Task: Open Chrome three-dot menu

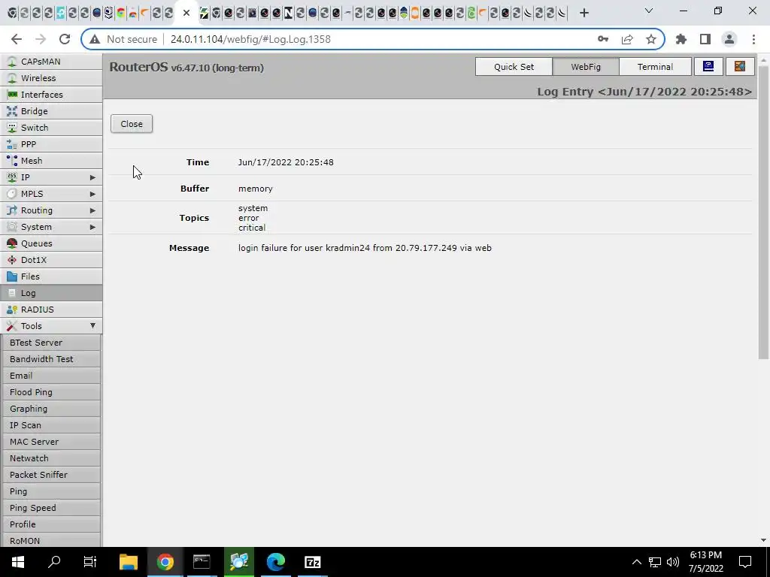Action: click(x=753, y=39)
